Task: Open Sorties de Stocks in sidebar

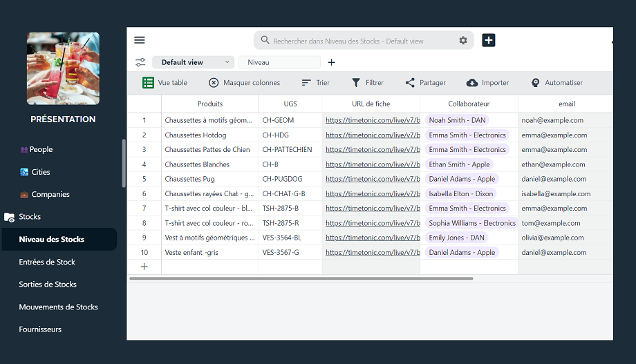Action: [48, 284]
